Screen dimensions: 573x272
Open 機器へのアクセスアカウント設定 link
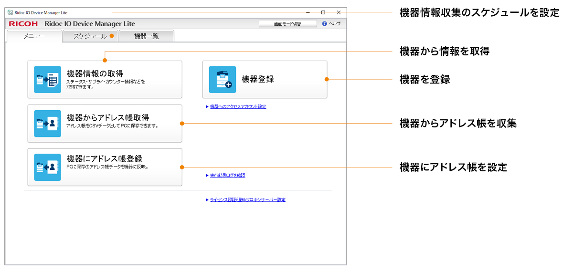point(238,106)
